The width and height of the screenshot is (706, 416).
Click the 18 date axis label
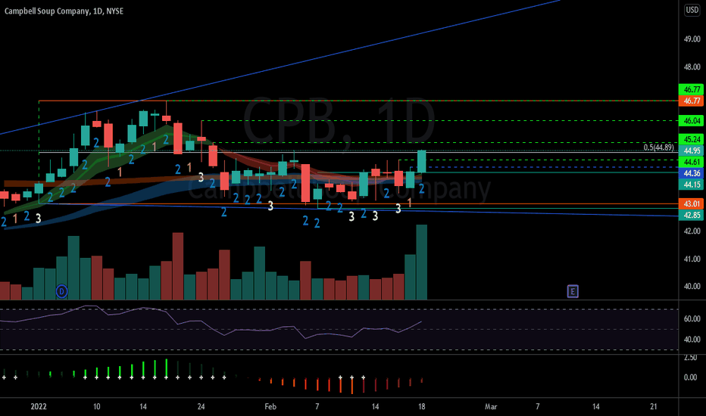421,407
